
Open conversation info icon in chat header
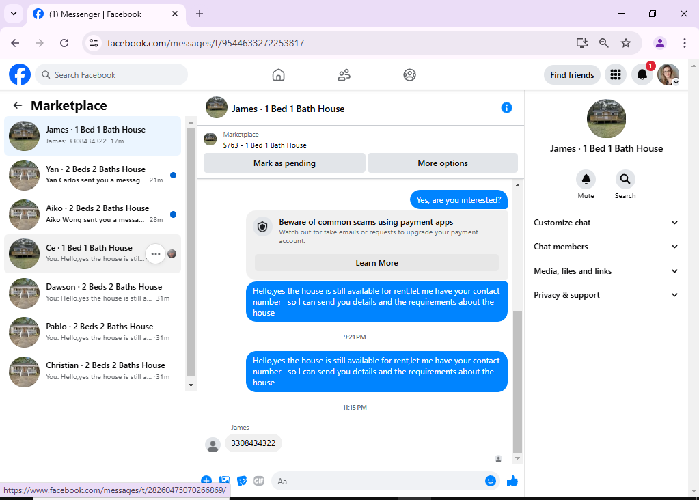pyautogui.click(x=506, y=108)
